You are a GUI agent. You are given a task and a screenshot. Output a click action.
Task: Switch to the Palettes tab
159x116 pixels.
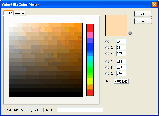point(20,13)
